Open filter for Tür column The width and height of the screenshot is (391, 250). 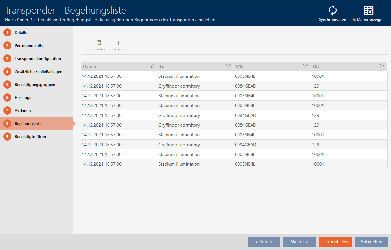coord(228,66)
